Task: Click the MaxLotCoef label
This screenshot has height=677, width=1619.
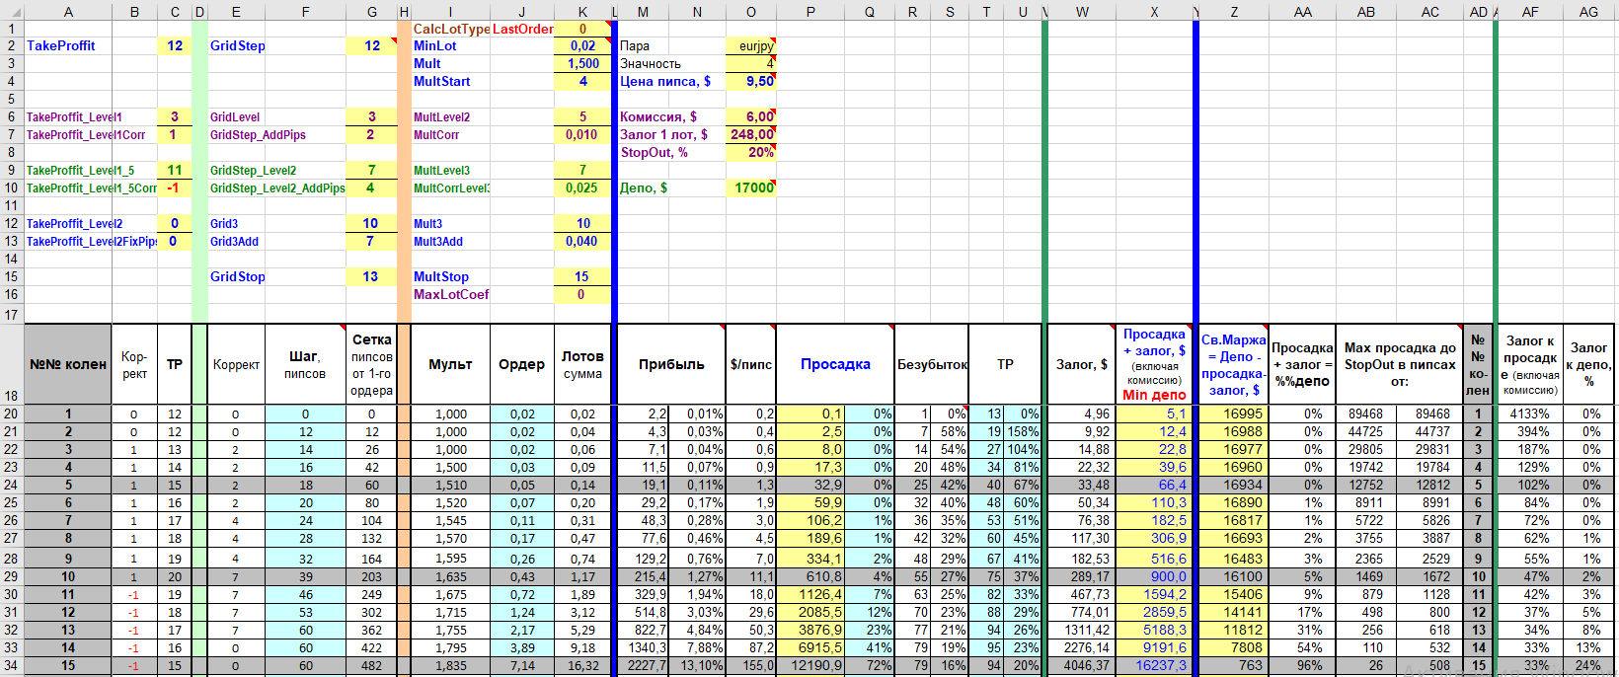Action: [451, 294]
